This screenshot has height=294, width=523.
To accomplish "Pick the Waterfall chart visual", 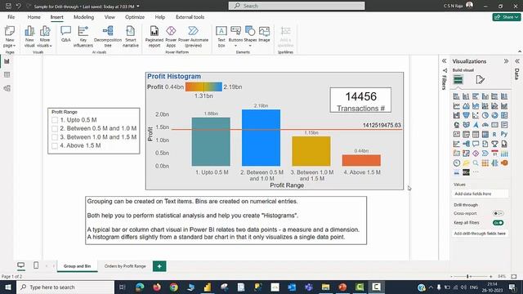I will pyautogui.click(x=457, y=115).
